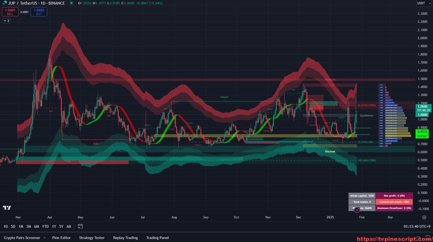
Task: Set chart range to 3M
Action: point(29,226)
